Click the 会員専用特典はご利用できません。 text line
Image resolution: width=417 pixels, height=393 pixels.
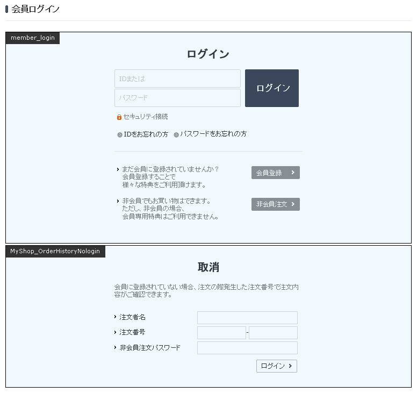(x=170, y=217)
